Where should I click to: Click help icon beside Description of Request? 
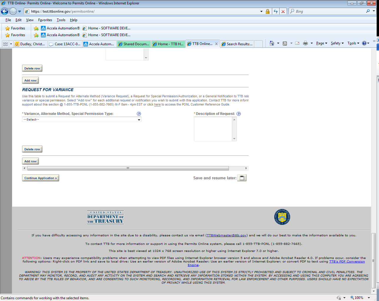point(239,114)
